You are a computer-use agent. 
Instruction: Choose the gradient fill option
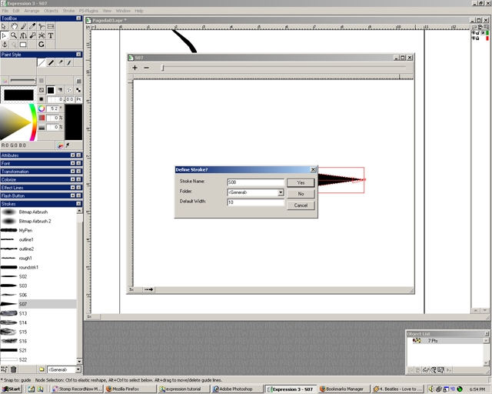pyautogui.click(x=60, y=90)
